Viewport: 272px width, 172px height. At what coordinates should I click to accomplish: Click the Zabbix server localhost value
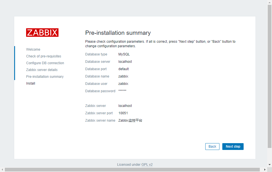(125, 106)
